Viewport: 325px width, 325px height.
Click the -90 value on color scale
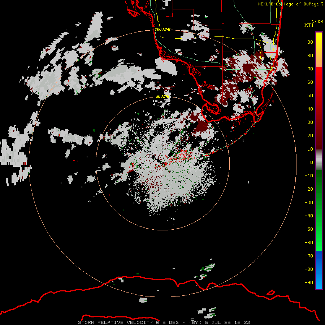[309, 282]
